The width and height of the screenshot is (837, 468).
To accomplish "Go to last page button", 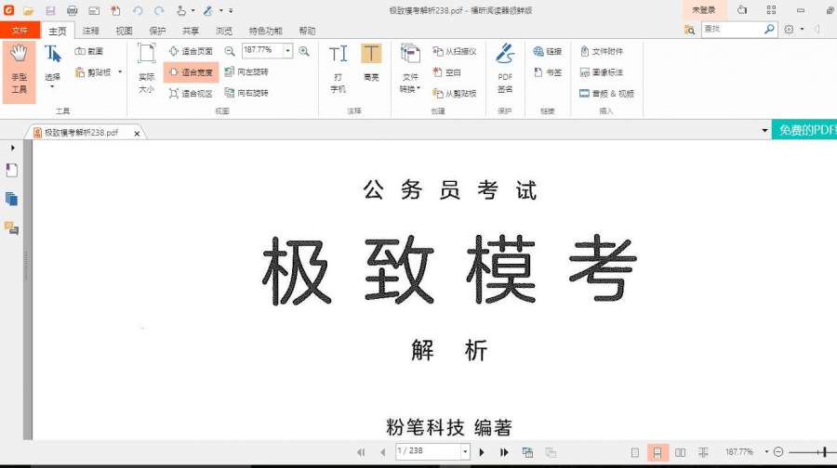I will (504, 452).
